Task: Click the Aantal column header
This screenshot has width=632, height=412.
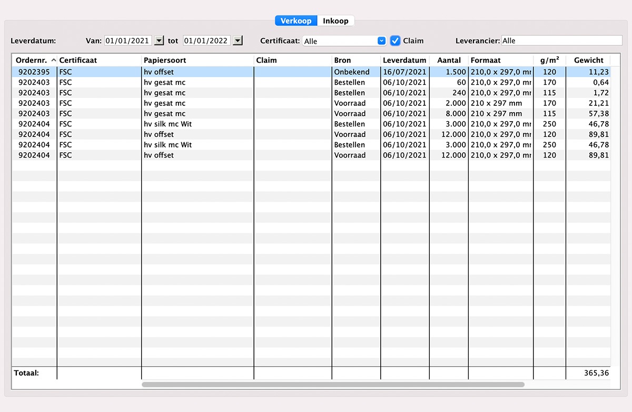Action: [449, 60]
